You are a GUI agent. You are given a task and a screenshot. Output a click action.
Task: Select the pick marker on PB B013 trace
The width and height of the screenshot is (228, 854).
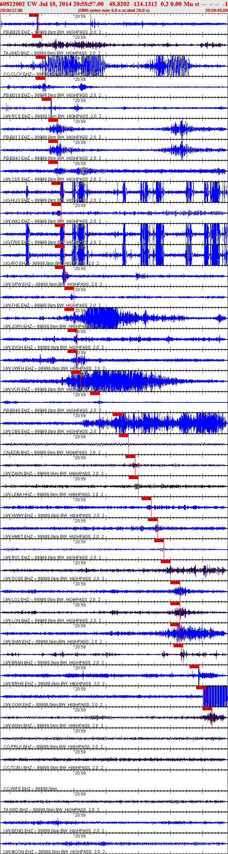pos(53,120)
